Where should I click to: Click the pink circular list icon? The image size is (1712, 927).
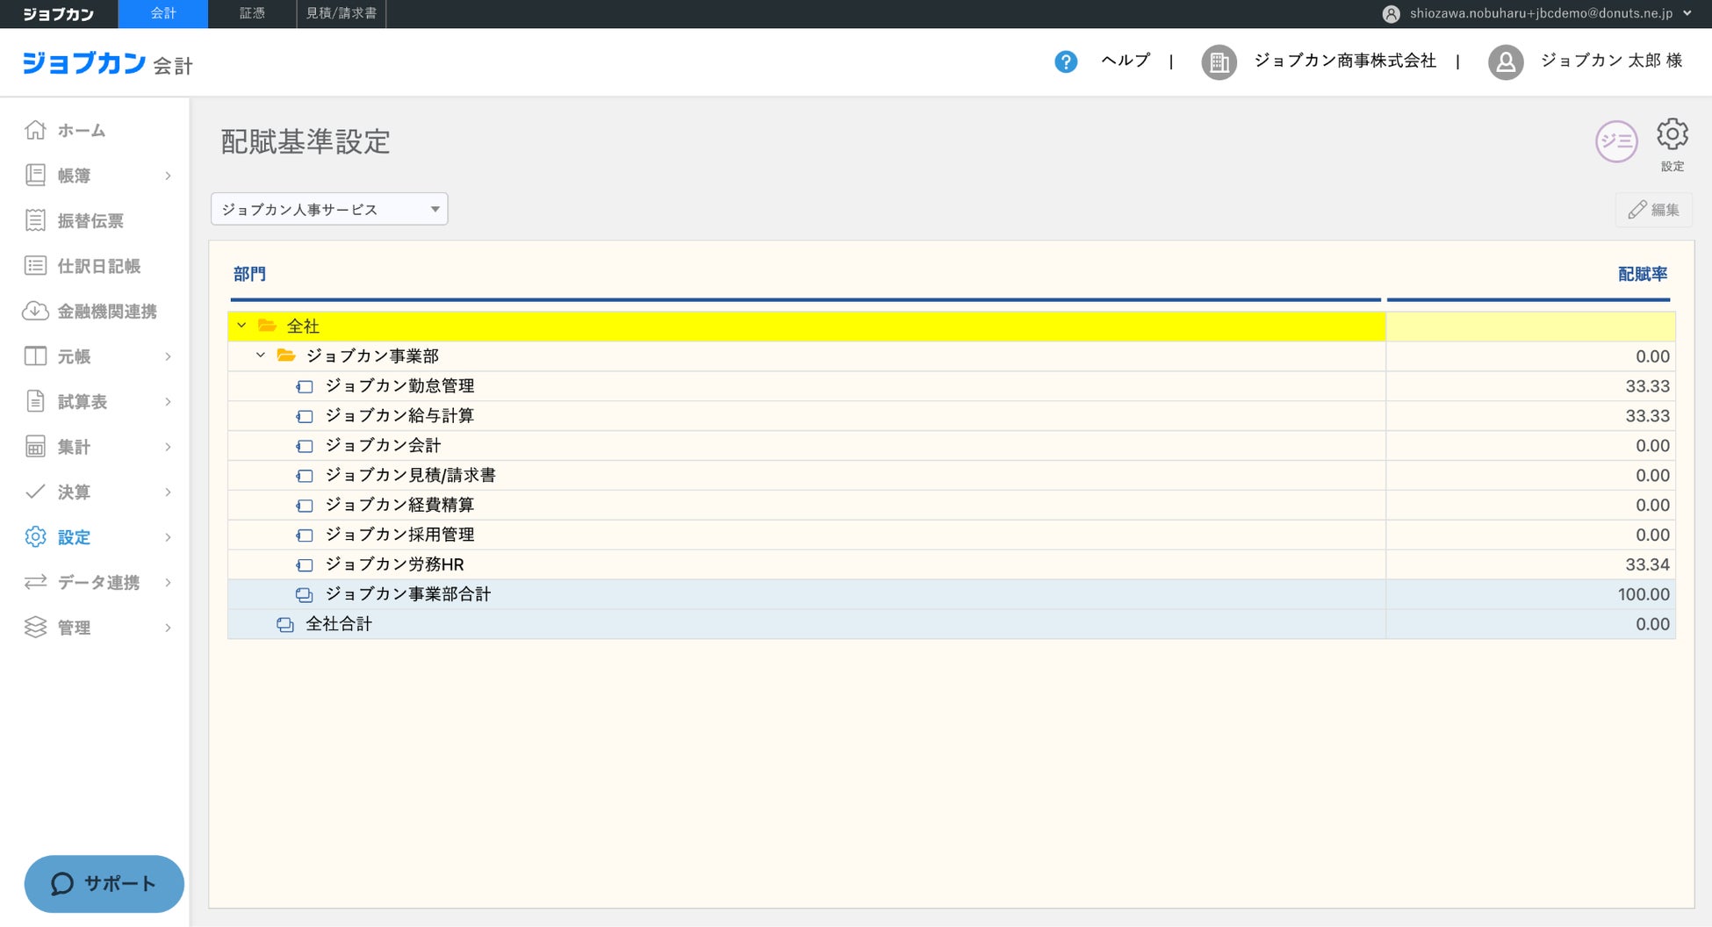pyautogui.click(x=1616, y=141)
